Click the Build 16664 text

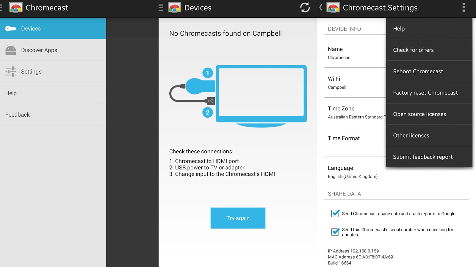coord(339,263)
